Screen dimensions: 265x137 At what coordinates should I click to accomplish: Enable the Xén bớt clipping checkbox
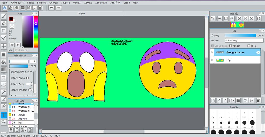coord(231,46)
